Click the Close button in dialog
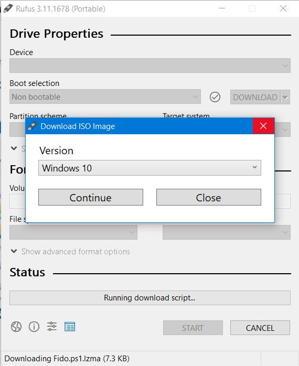This screenshot has width=299, height=366. [x=209, y=197]
